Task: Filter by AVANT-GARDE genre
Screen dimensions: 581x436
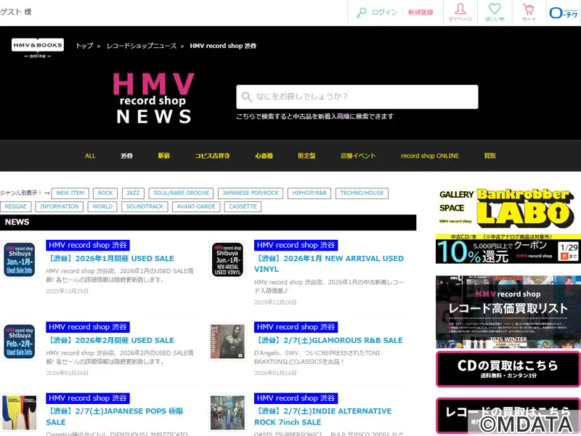Action: (x=196, y=206)
